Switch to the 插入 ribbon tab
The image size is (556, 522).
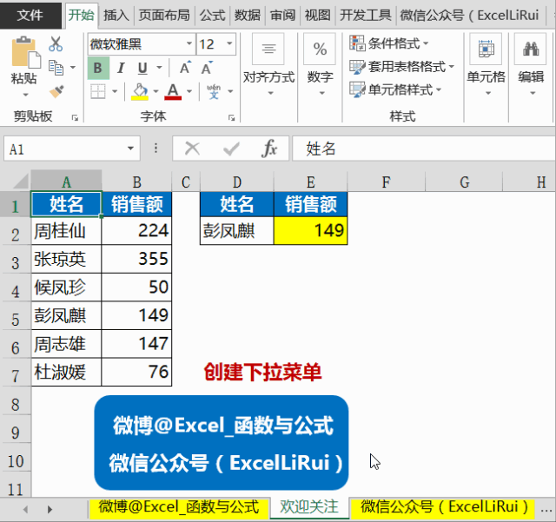click(116, 16)
